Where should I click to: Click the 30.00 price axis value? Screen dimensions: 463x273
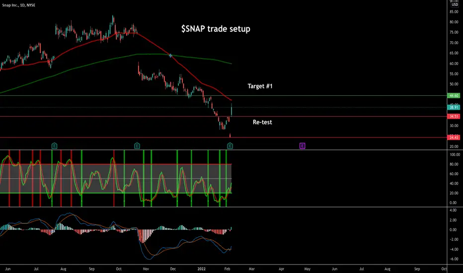pos(454,126)
